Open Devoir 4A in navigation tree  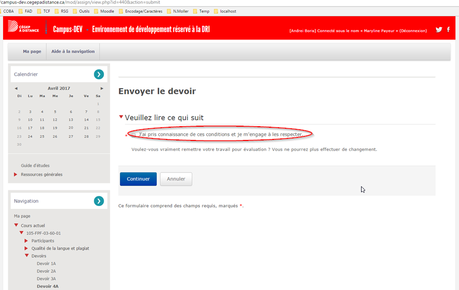47,286
